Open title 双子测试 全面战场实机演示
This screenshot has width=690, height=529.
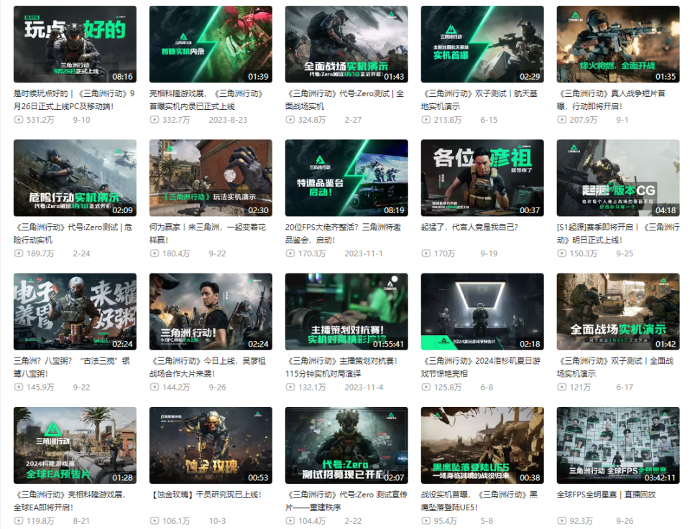(x=615, y=368)
